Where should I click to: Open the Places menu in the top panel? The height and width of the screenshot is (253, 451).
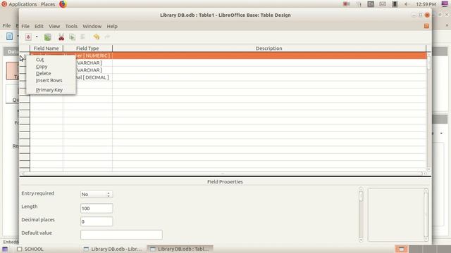tap(48, 4)
